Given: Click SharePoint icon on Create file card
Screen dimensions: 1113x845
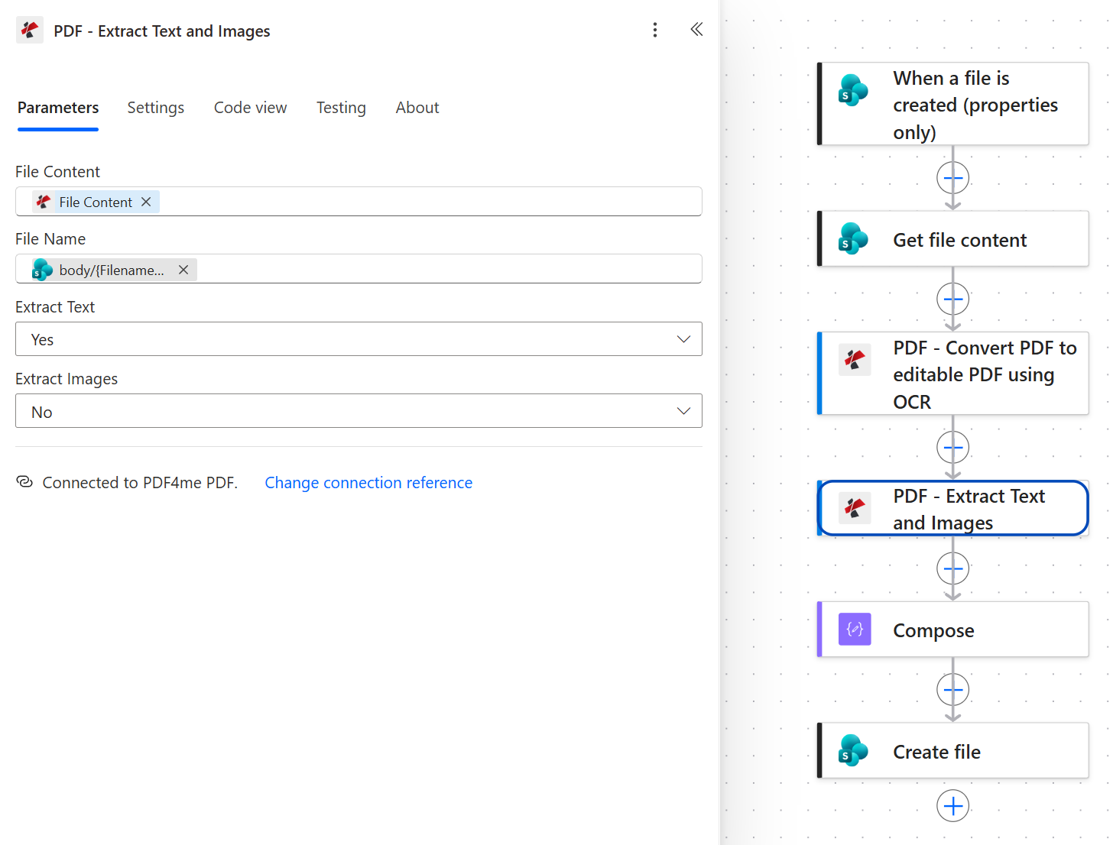Looking at the screenshot, I should 854,750.
